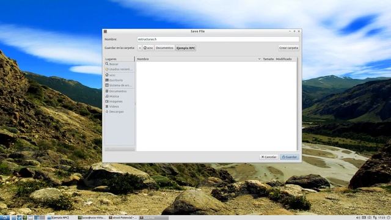Click the file list vertical scrollbar

298,105
